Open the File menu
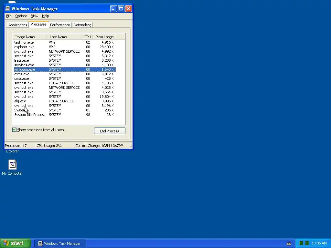 point(9,16)
